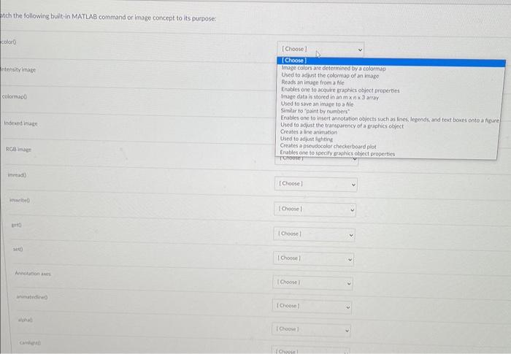Click the 'pcolor()' label
The width and height of the screenshot is (511, 354).
tap(8, 42)
